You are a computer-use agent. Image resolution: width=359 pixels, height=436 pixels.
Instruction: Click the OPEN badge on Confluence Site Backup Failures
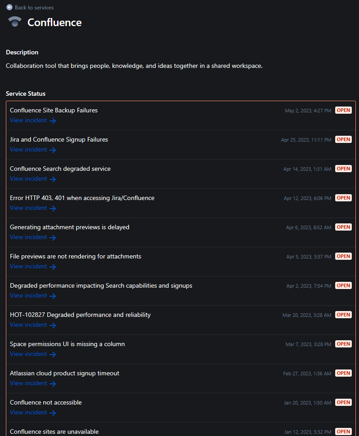click(x=343, y=110)
